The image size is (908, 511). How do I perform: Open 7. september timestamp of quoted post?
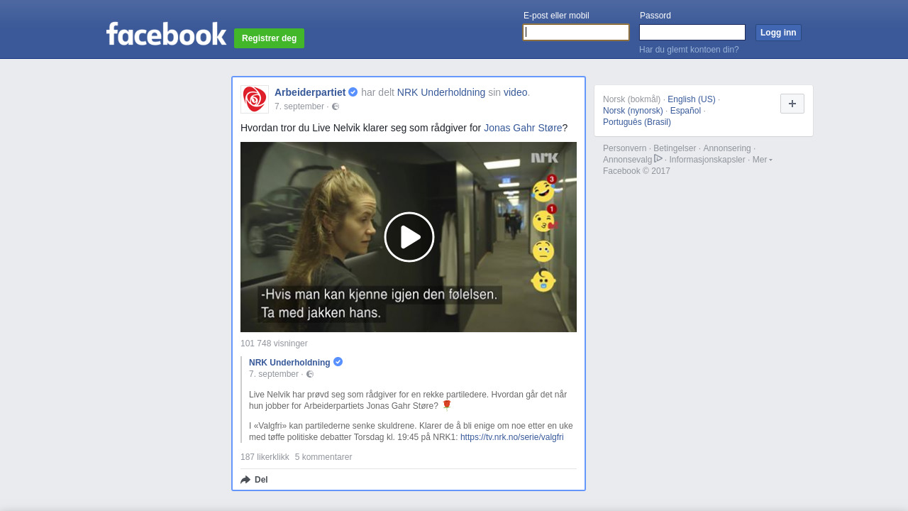(274, 374)
